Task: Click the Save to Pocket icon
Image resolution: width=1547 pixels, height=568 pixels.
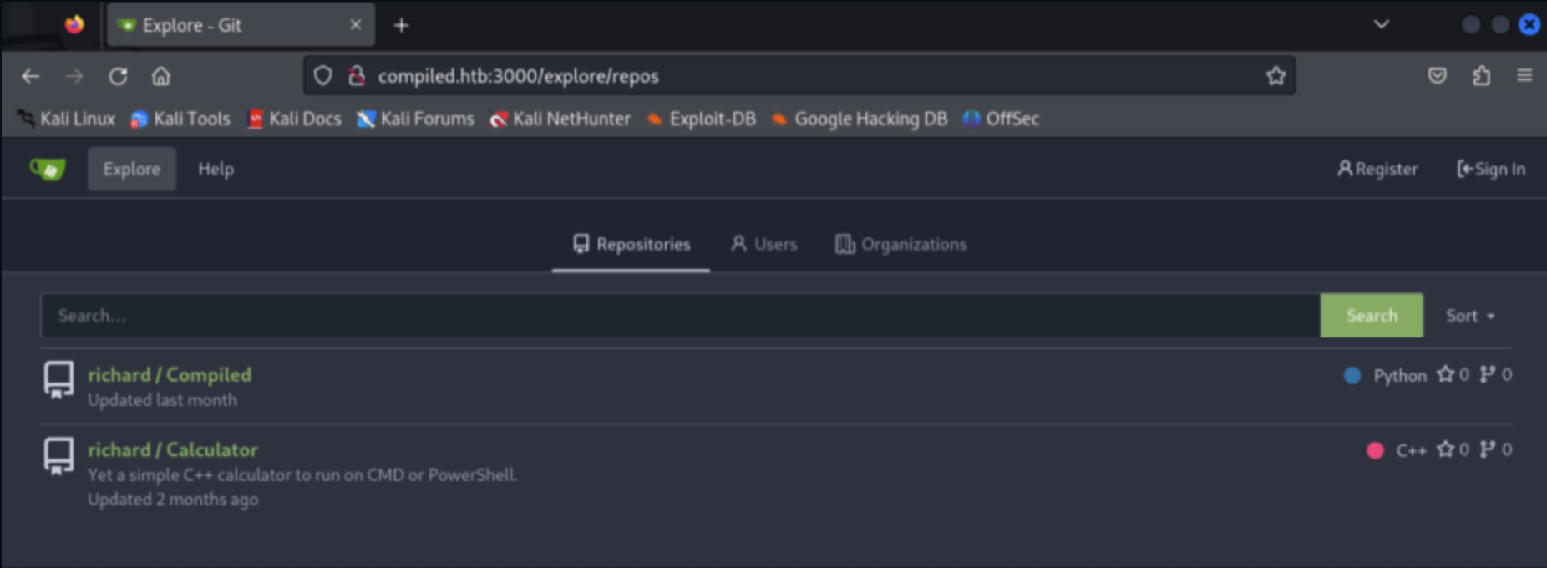Action: click(x=1437, y=76)
